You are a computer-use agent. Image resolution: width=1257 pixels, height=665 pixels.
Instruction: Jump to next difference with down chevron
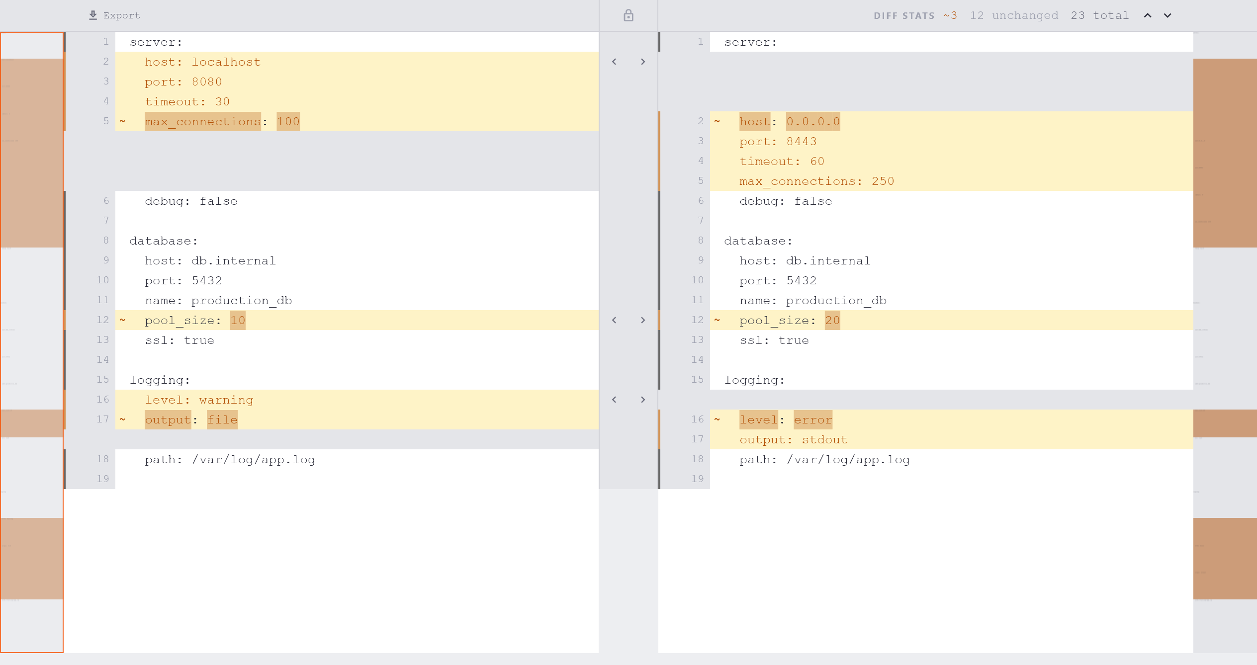pos(1167,15)
